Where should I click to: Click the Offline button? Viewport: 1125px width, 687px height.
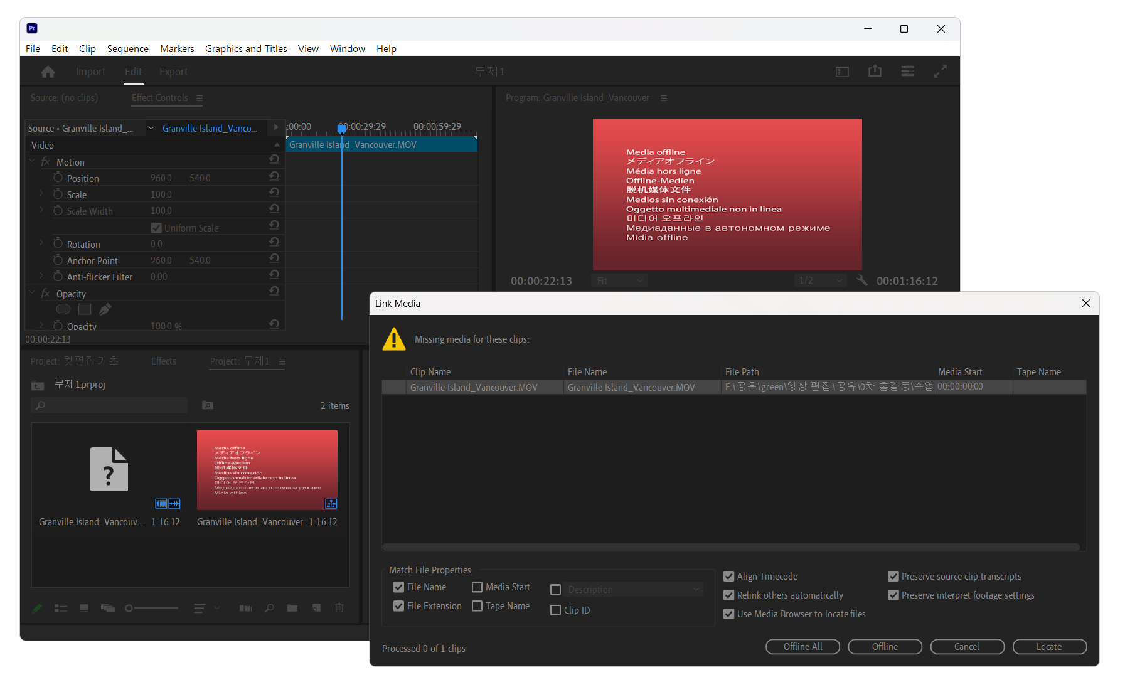885,647
